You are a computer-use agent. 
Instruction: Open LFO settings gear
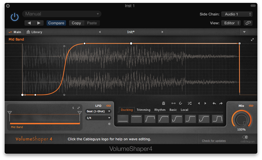click(109, 124)
